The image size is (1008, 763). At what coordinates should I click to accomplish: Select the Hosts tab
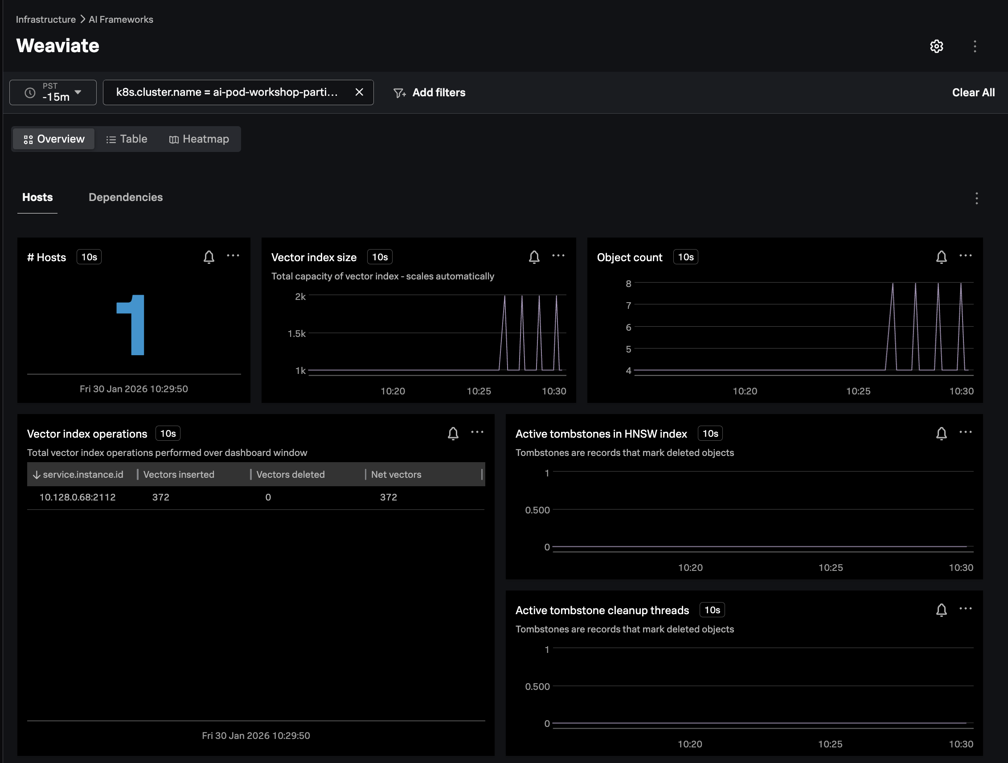tap(37, 197)
